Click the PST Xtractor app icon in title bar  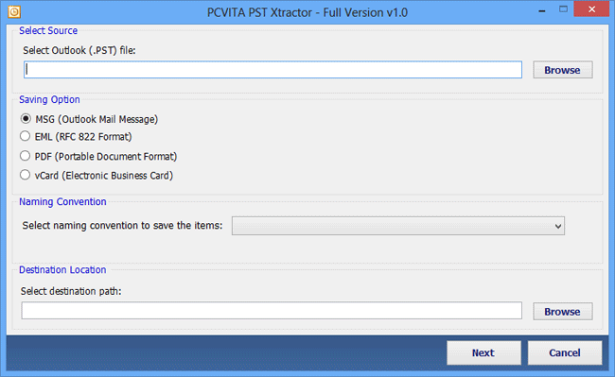coord(14,12)
